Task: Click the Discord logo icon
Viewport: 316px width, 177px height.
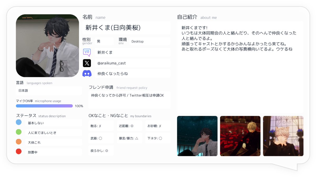Action: tap(87, 74)
